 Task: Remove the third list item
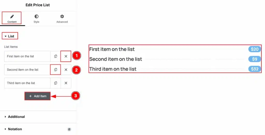66,83
